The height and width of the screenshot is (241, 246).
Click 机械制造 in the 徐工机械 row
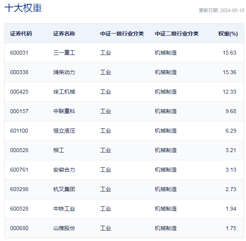pos(166,92)
